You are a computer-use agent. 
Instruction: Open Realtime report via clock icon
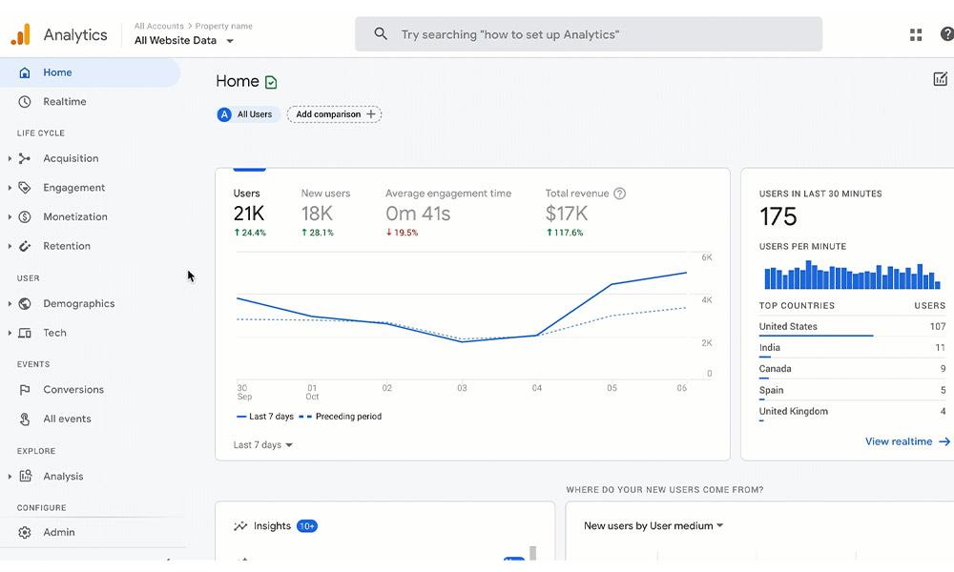[x=25, y=102]
